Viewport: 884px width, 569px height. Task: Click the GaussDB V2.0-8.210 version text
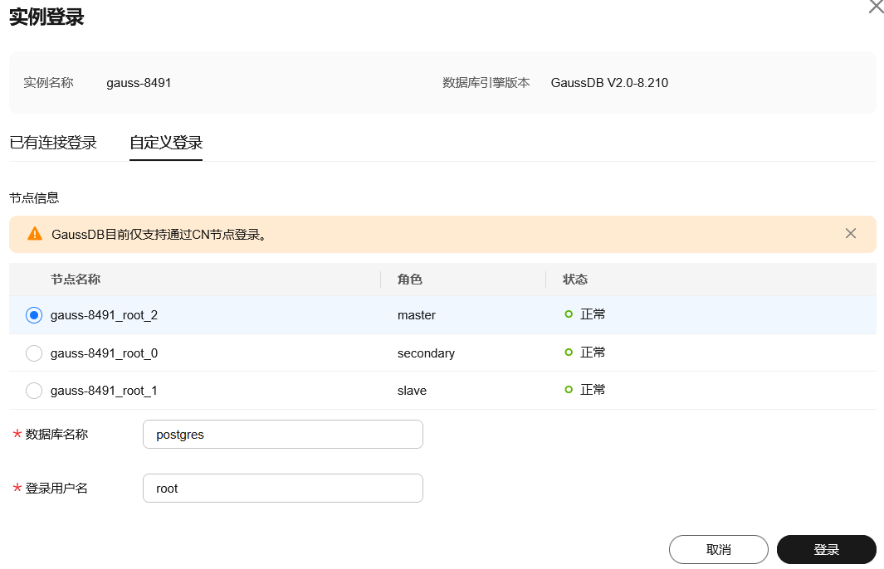tap(609, 83)
